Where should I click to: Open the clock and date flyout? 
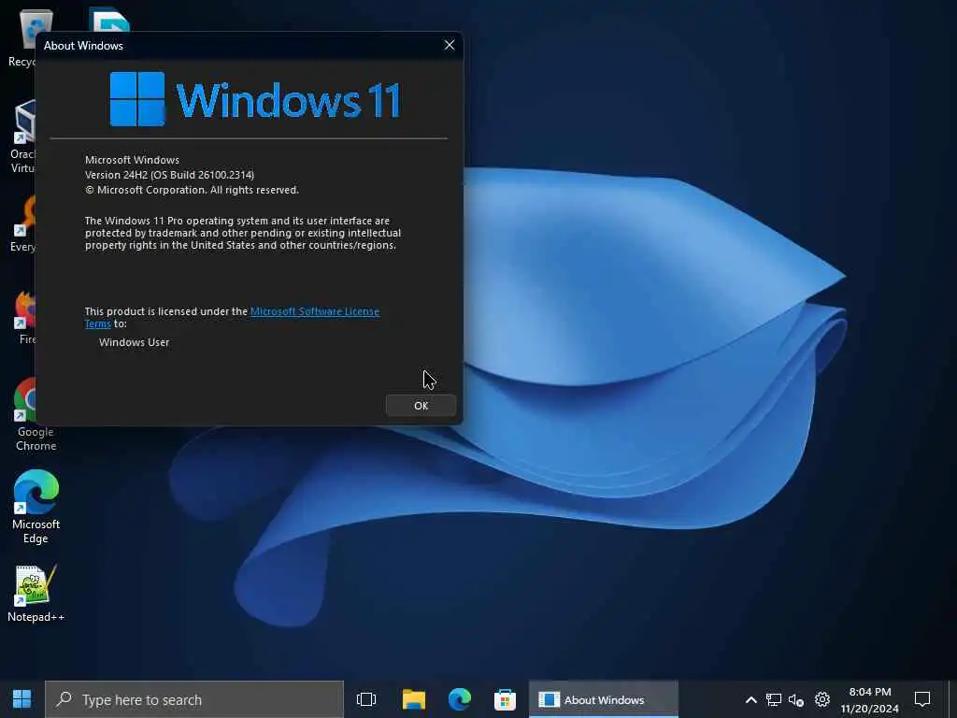pos(870,699)
